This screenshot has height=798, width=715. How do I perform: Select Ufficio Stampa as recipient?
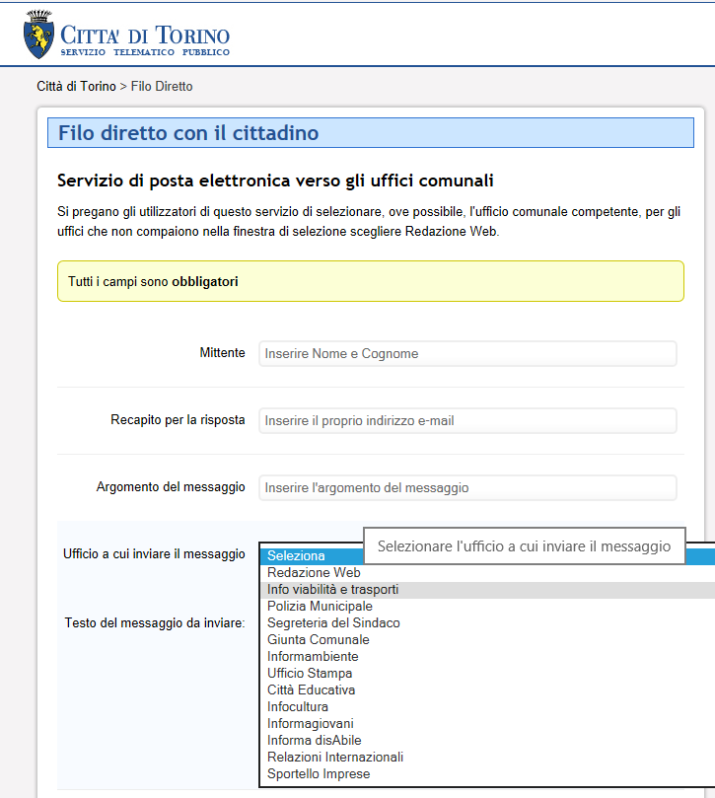[x=309, y=673]
